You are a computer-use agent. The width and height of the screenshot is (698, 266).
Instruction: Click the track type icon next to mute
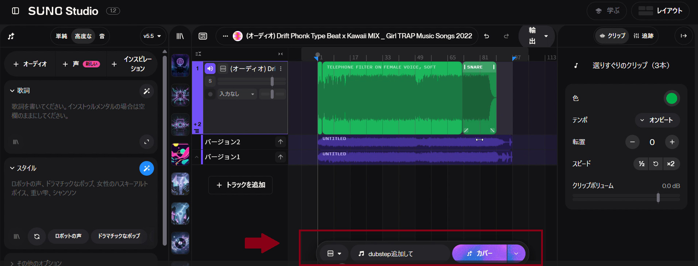tap(223, 69)
